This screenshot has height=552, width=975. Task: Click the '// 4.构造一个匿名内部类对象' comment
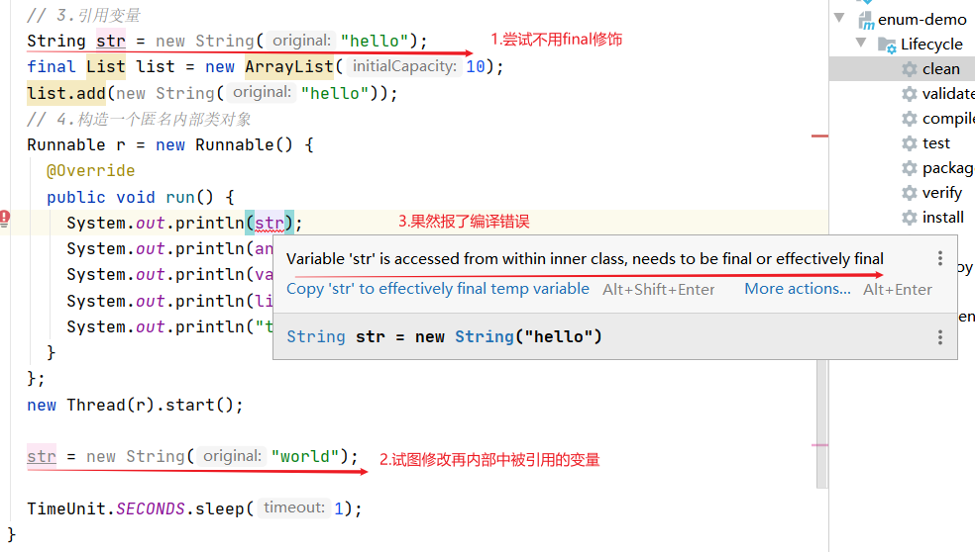(139, 120)
